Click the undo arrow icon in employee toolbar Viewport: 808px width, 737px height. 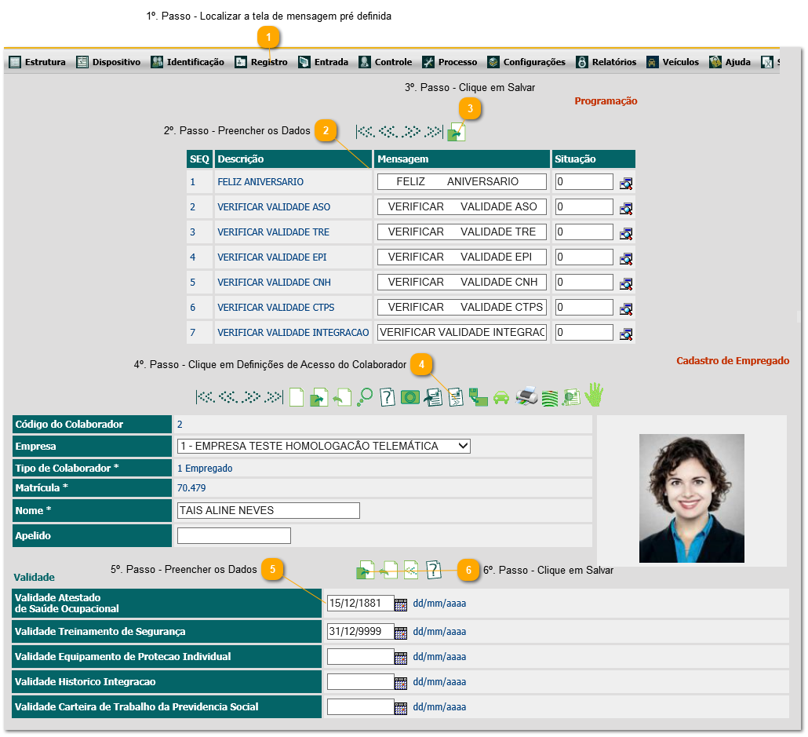click(x=342, y=397)
